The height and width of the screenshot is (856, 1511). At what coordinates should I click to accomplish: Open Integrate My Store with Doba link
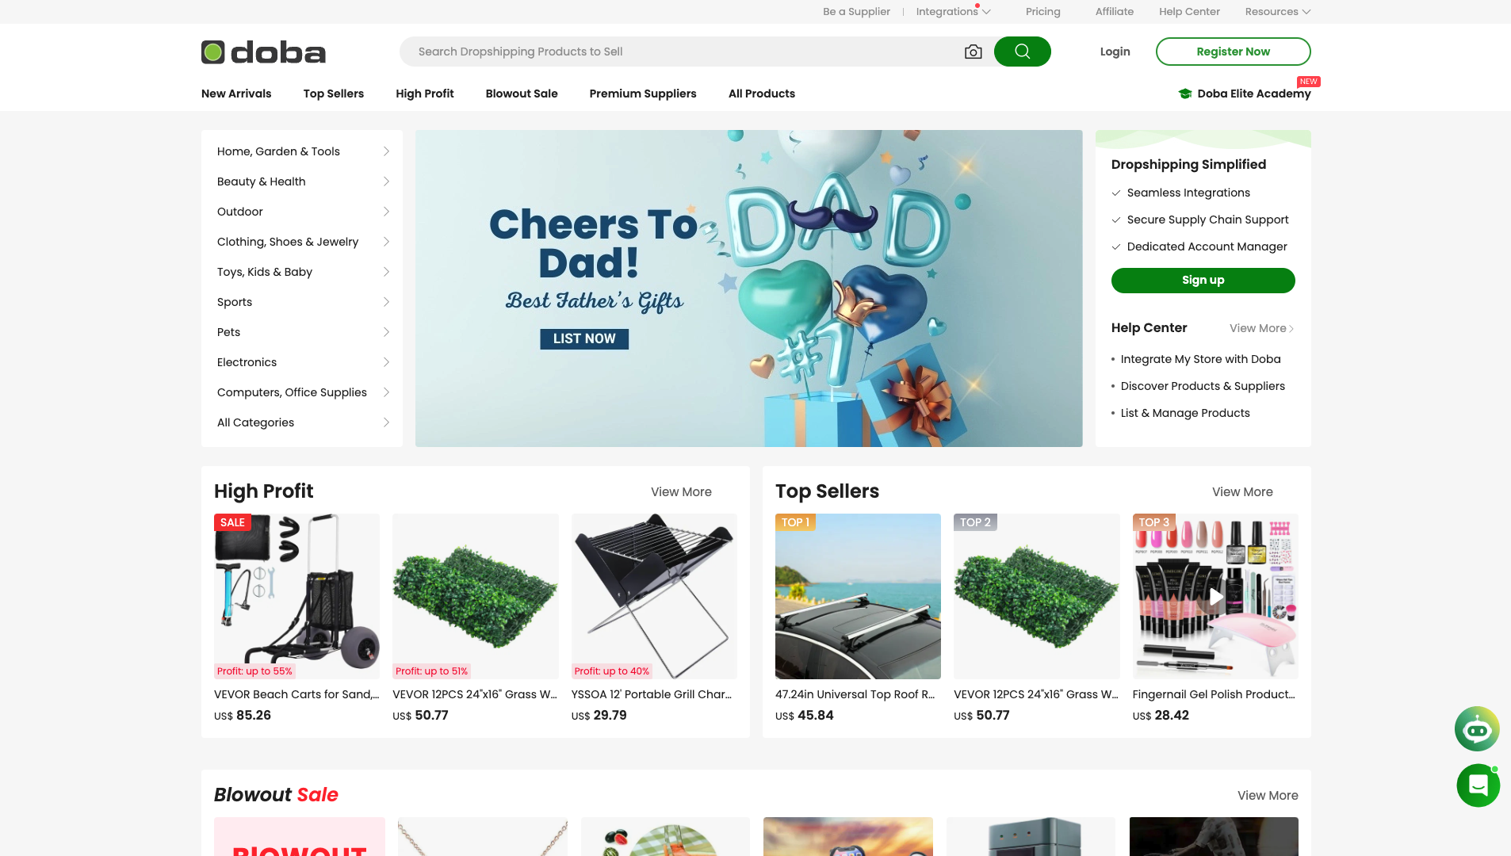coord(1200,359)
